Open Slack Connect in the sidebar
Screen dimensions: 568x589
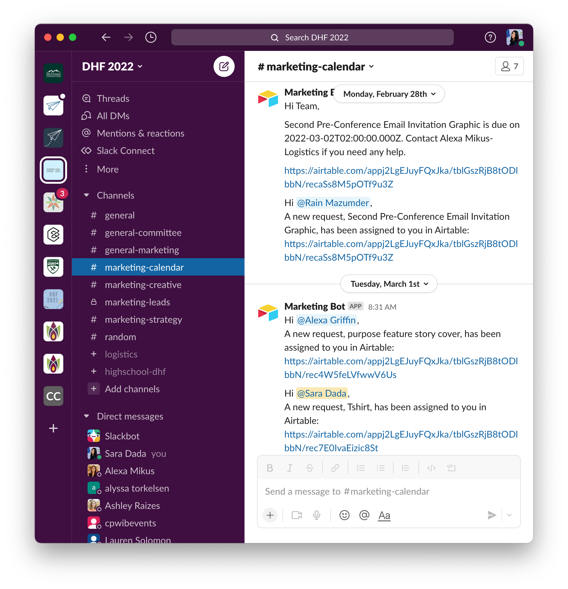(x=158, y=151)
